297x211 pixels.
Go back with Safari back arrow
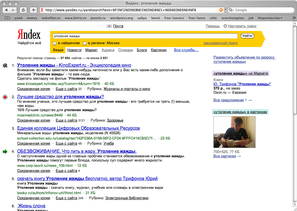[6, 10]
